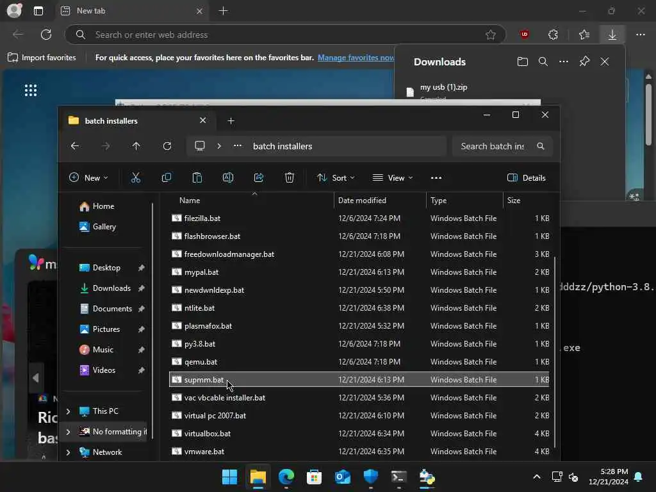Click the Cut scissors icon in Explorer toolbar

(x=136, y=178)
